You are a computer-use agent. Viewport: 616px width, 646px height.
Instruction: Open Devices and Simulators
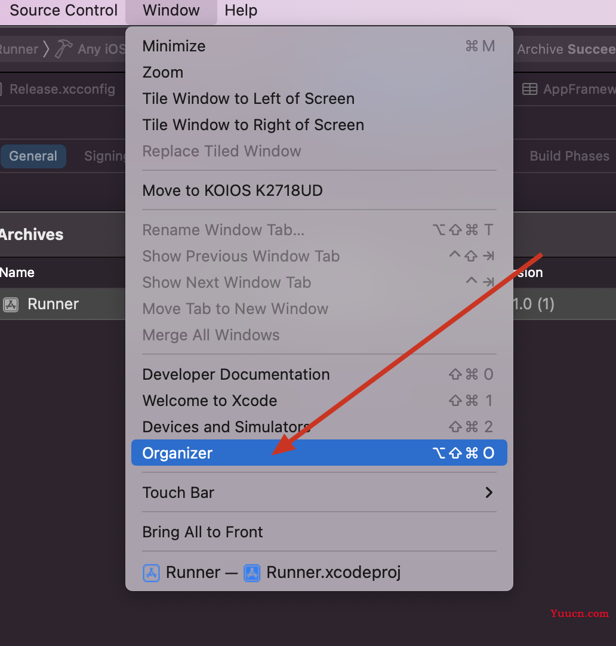pos(319,427)
